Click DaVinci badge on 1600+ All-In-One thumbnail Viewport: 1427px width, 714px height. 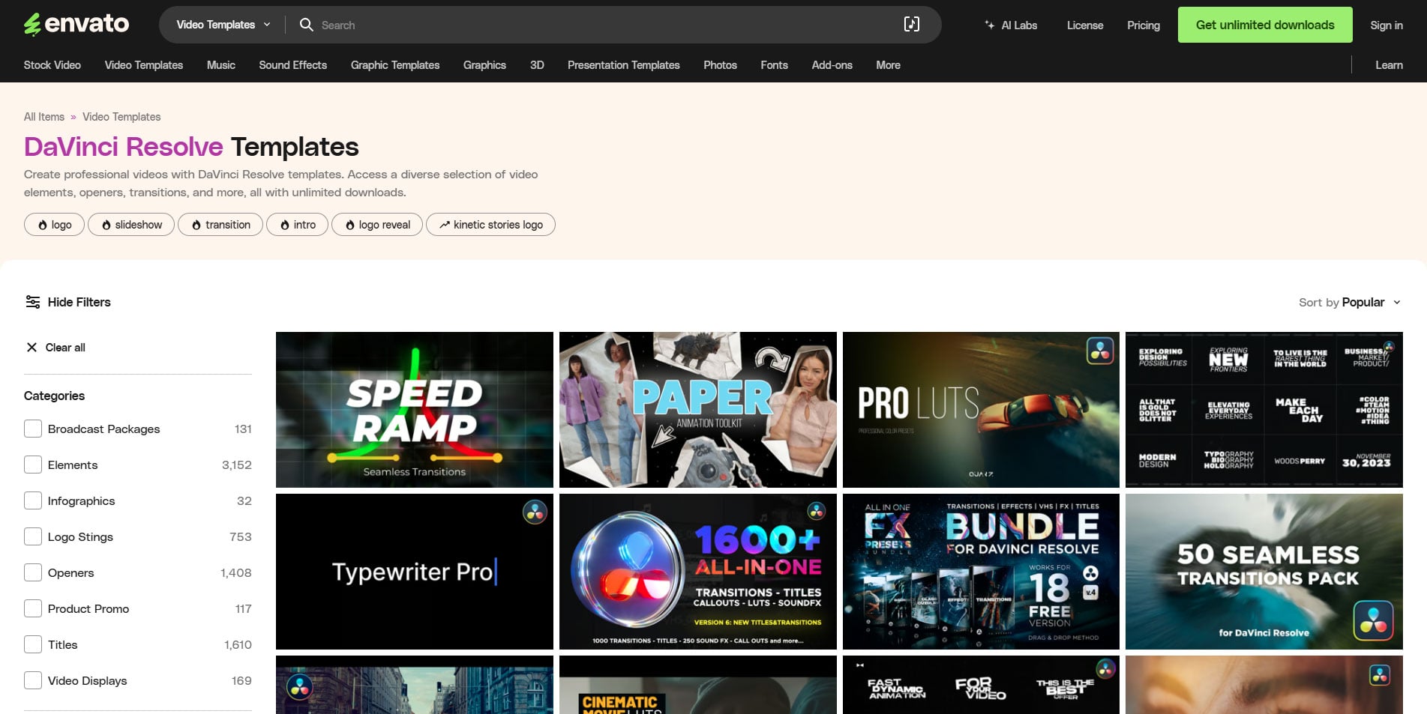[x=817, y=511]
